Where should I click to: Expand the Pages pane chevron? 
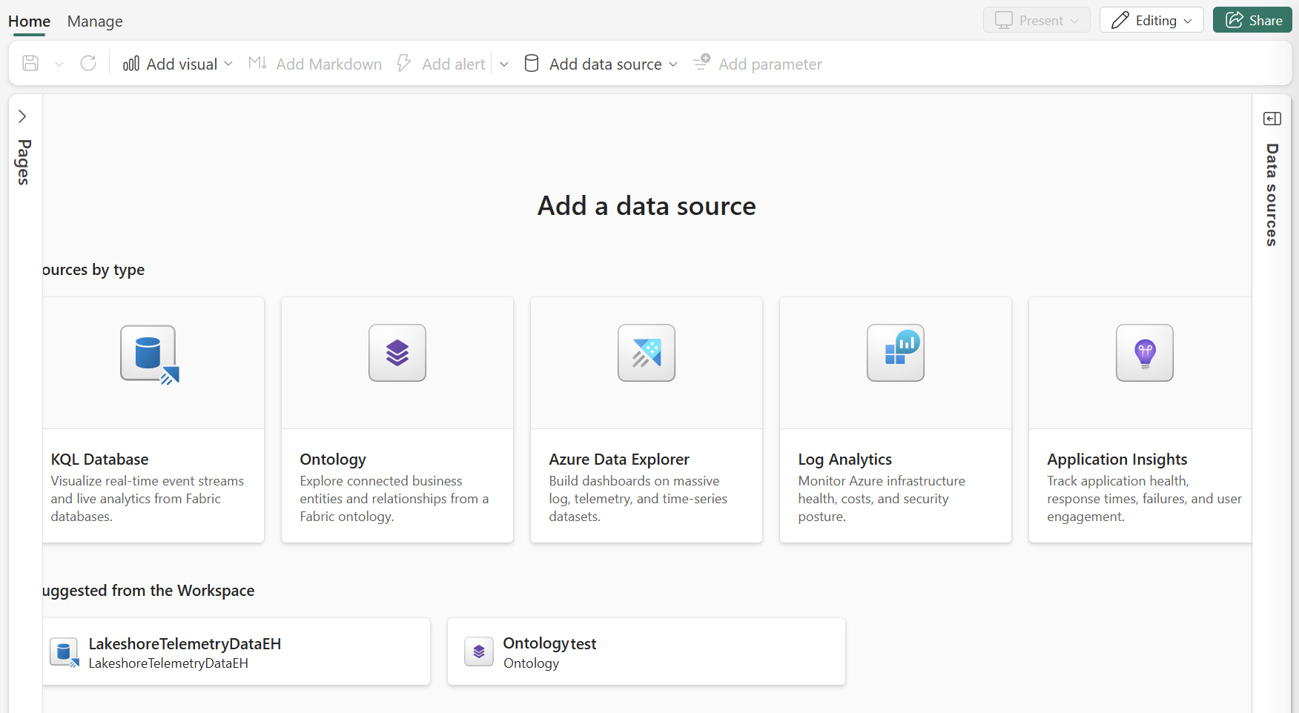coord(22,116)
